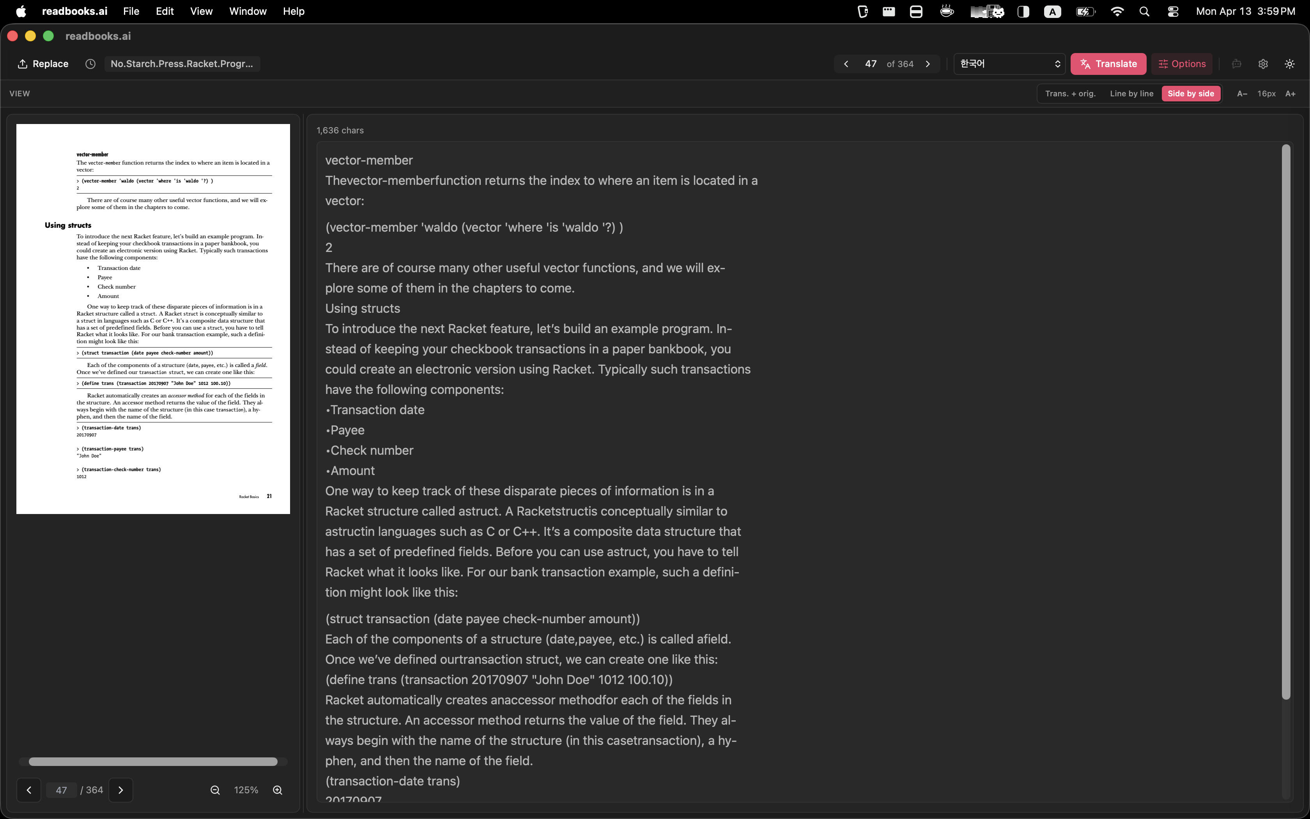Switch to Line by line view
The width and height of the screenshot is (1310, 819).
pos(1132,93)
